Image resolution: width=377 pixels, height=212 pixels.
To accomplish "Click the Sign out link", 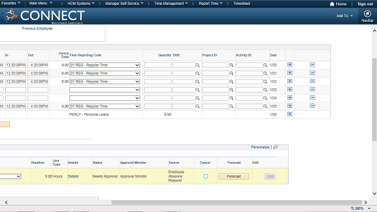I will tap(365, 4).
